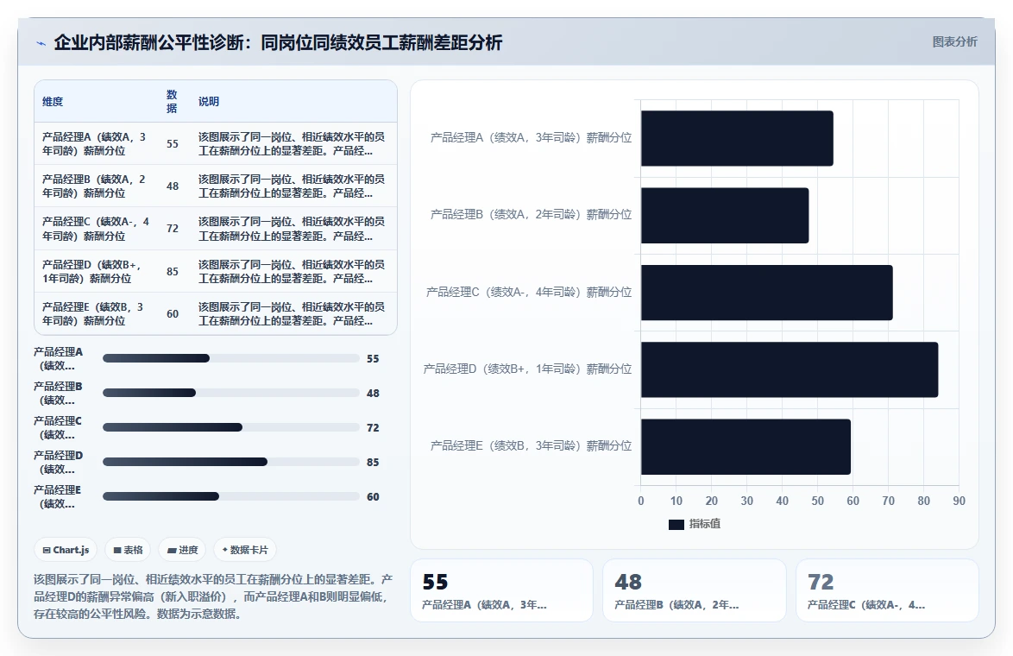Select the 进度 tag chip
Screen dimensions: 1013x656
[x=182, y=550]
